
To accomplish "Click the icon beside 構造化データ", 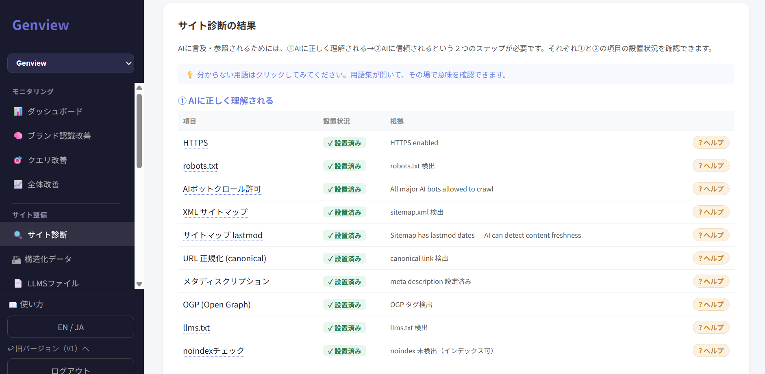I will pyautogui.click(x=16, y=259).
